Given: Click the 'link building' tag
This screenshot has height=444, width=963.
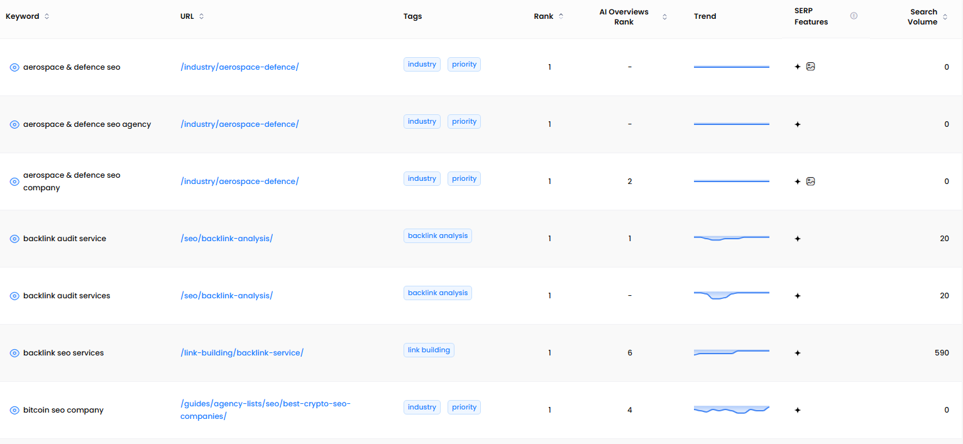Looking at the screenshot, I should 429,350.
